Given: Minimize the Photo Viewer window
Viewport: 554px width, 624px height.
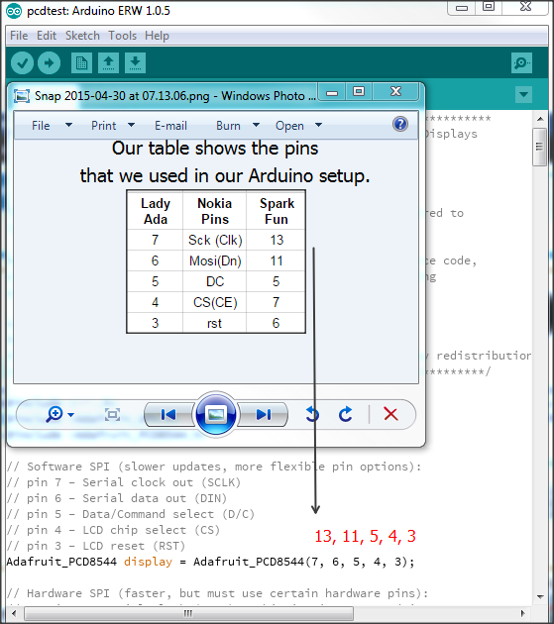Looking at the screenshot, I should 332,92.
